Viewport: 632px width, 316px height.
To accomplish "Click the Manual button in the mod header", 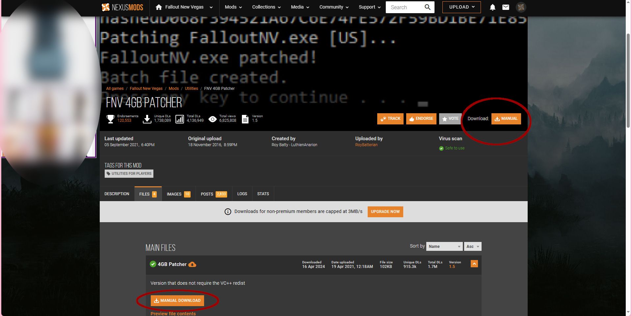I will 506,119.
